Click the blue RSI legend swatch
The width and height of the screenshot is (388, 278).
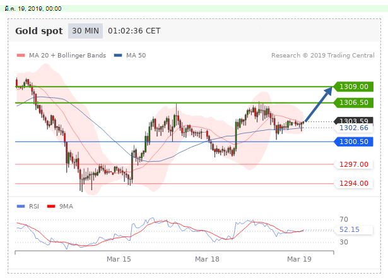click(21, 206)
